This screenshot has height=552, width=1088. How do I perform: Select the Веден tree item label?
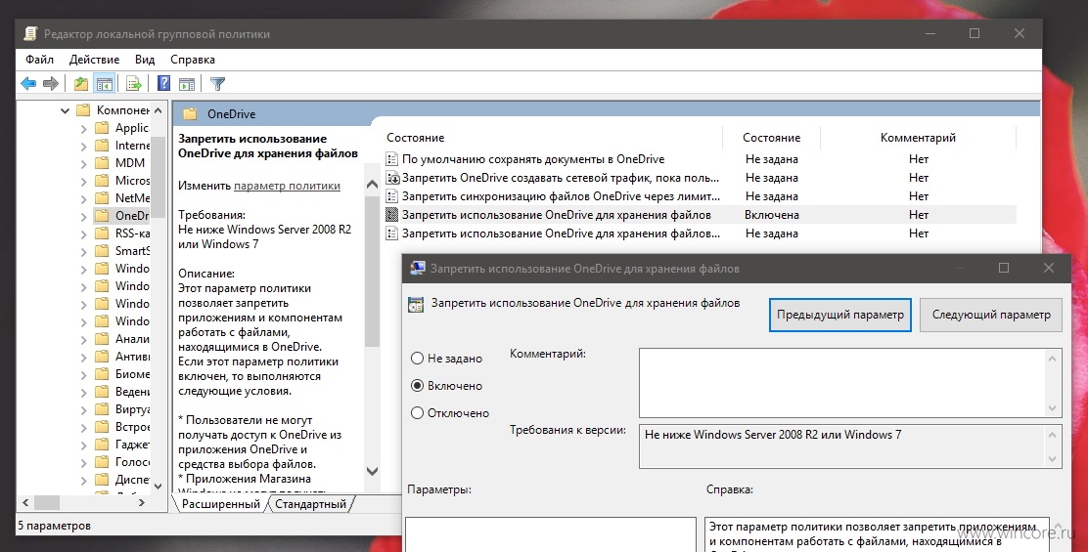click(132, 392)
